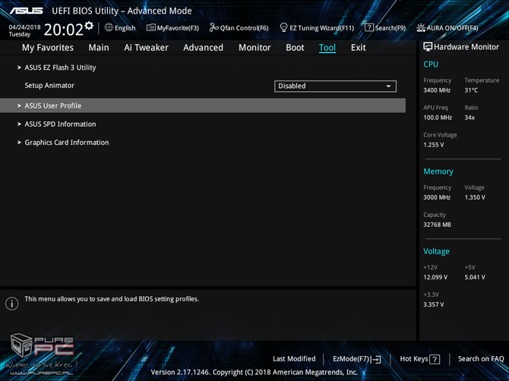Click the Hot Keys question mark box
509x381 pixels.
(435, 359)
